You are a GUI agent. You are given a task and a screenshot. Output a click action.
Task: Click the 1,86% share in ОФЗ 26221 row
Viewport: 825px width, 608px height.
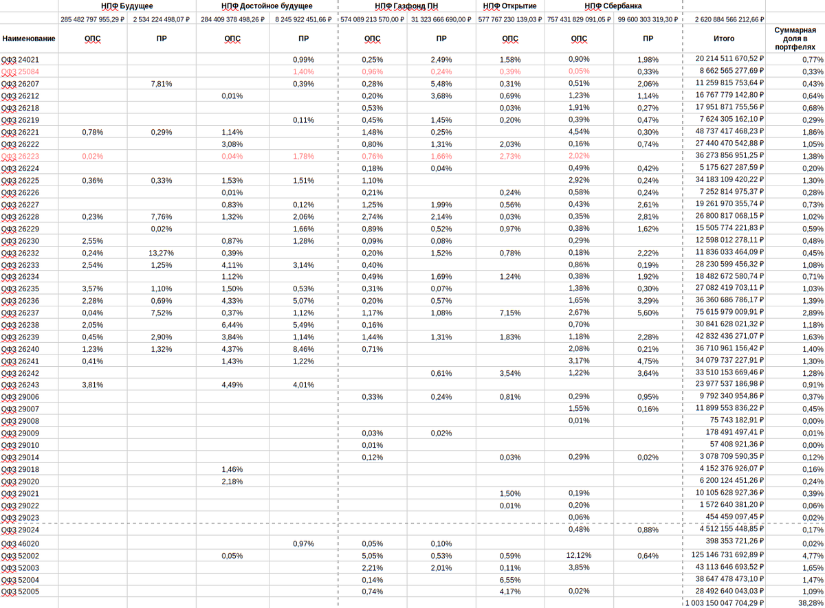click(813, 132)
